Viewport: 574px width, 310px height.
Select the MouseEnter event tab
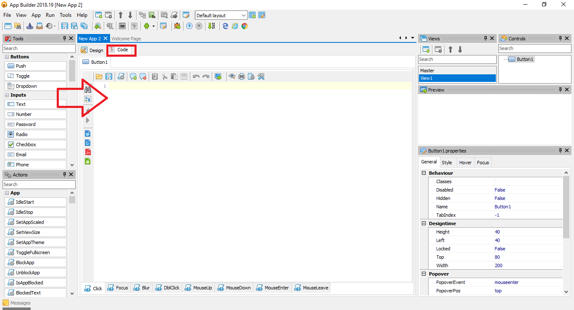[272, 287]
